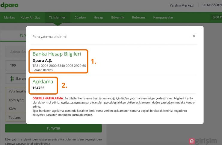
Task: Click the Garanti bank clover icon
Action: (x=12, y=79)
